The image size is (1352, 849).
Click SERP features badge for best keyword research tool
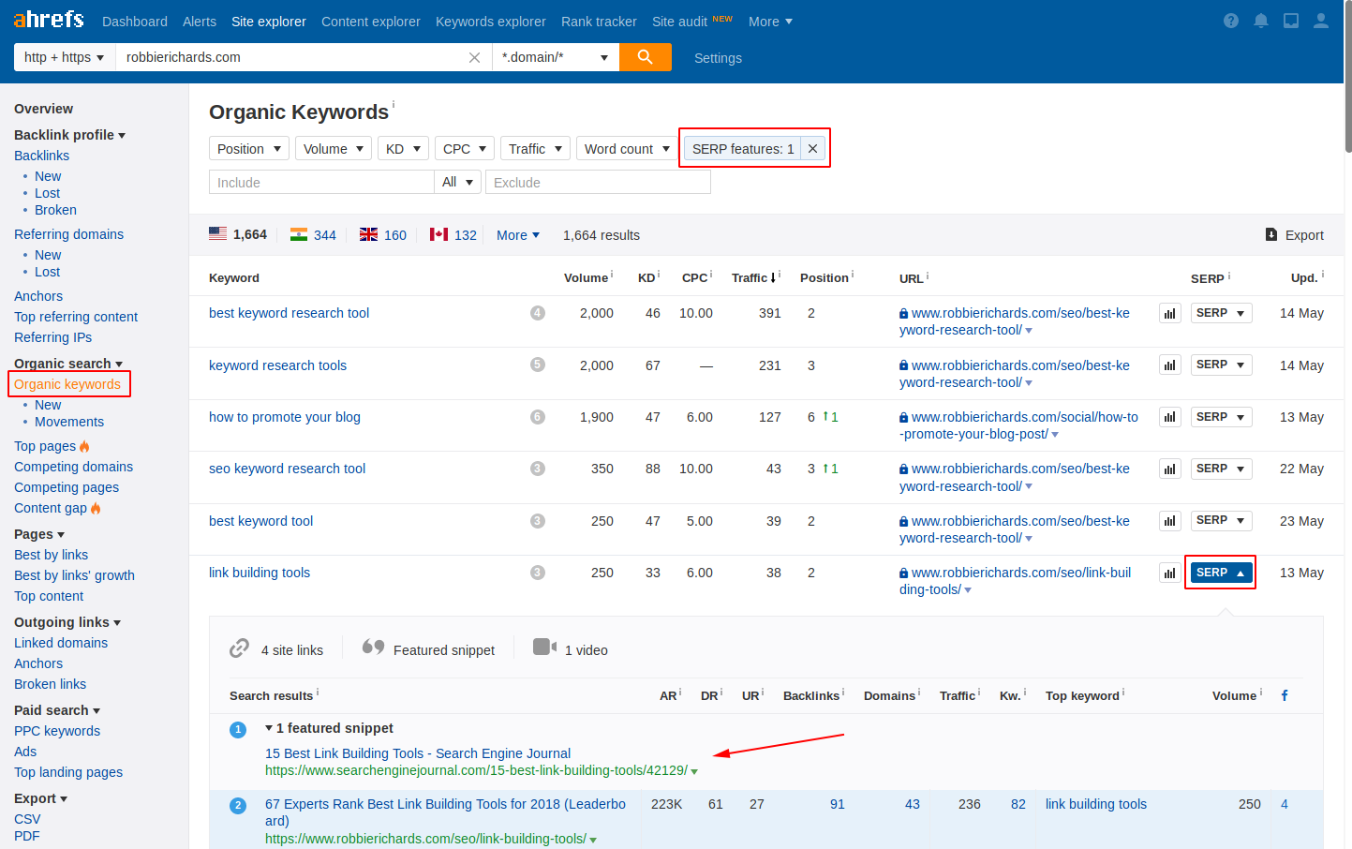[538, 313]
